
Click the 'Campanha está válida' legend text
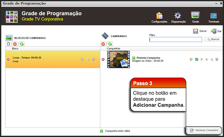117,131
